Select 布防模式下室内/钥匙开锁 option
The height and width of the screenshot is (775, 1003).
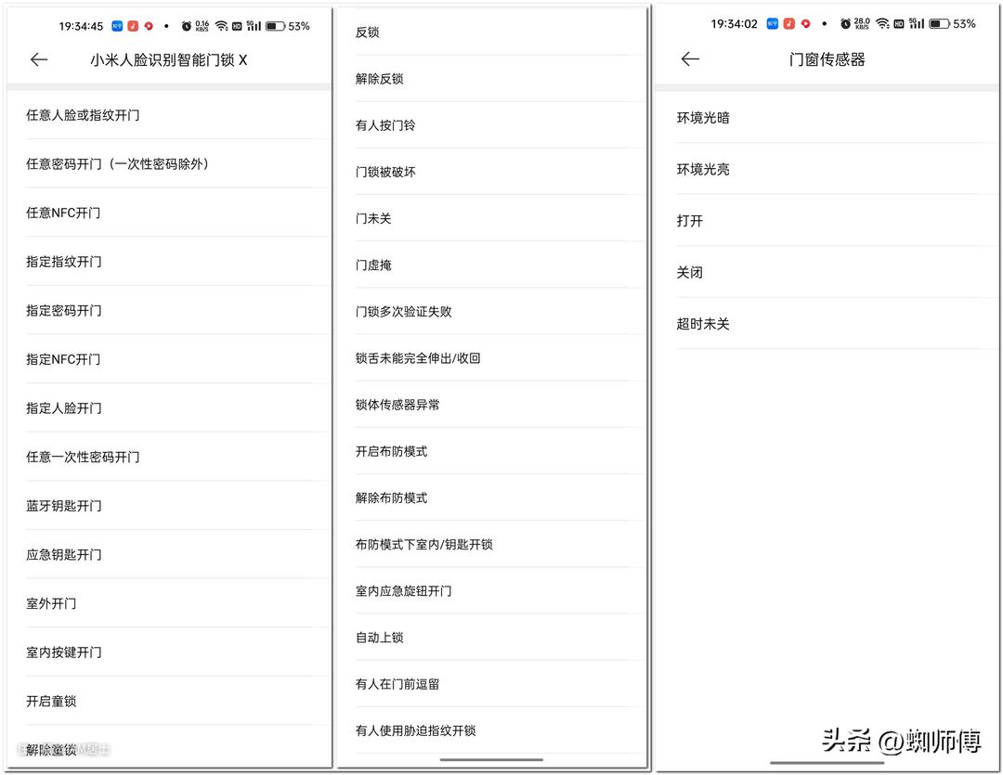point(492,544)
